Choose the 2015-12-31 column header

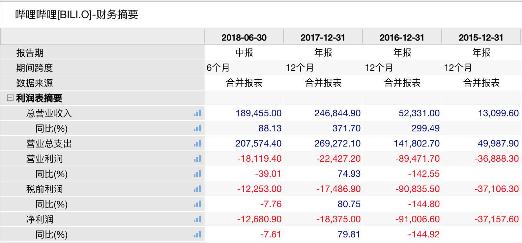tap(481, 38)
